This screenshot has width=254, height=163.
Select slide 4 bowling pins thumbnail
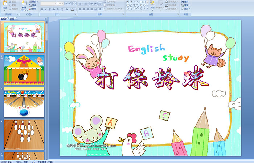pyautogui.click(x=24, y=134)
